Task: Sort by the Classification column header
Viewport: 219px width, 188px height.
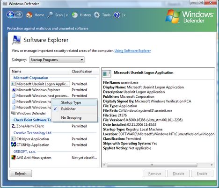Action: click(x=85, y=72)
